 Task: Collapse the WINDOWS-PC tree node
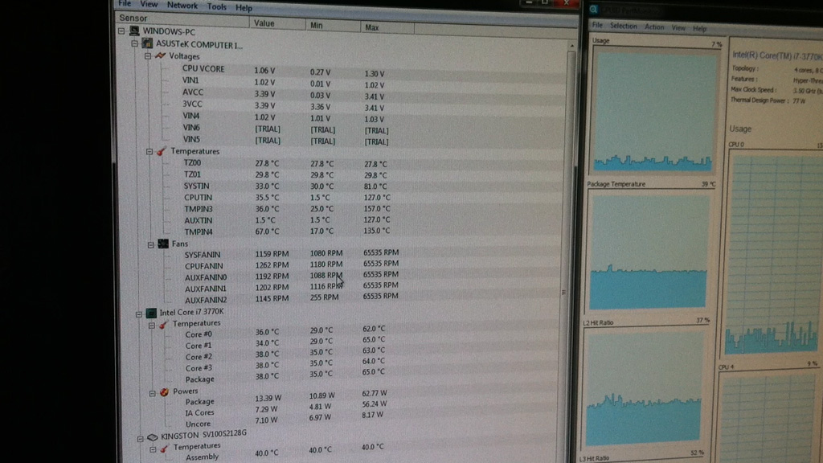tap(121, 31)
